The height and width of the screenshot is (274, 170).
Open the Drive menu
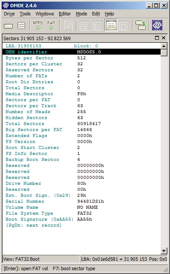coord(9,14)
